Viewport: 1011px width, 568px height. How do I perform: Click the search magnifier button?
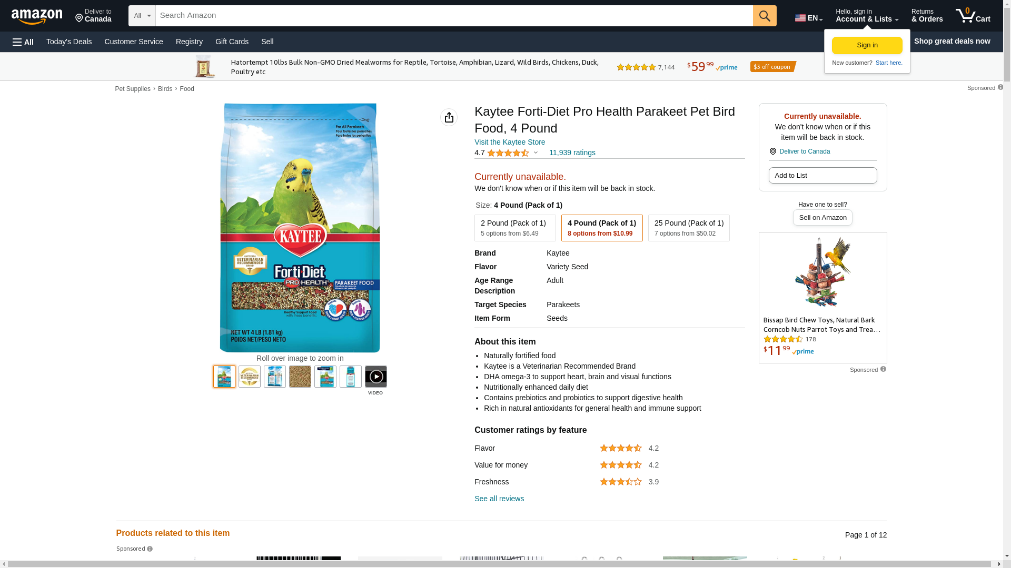(764, 16)
